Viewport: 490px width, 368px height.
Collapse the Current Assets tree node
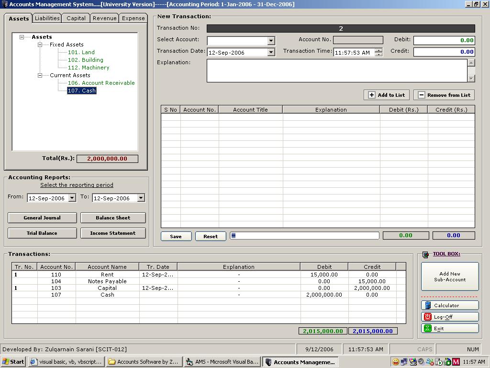(x=40, y=75)
